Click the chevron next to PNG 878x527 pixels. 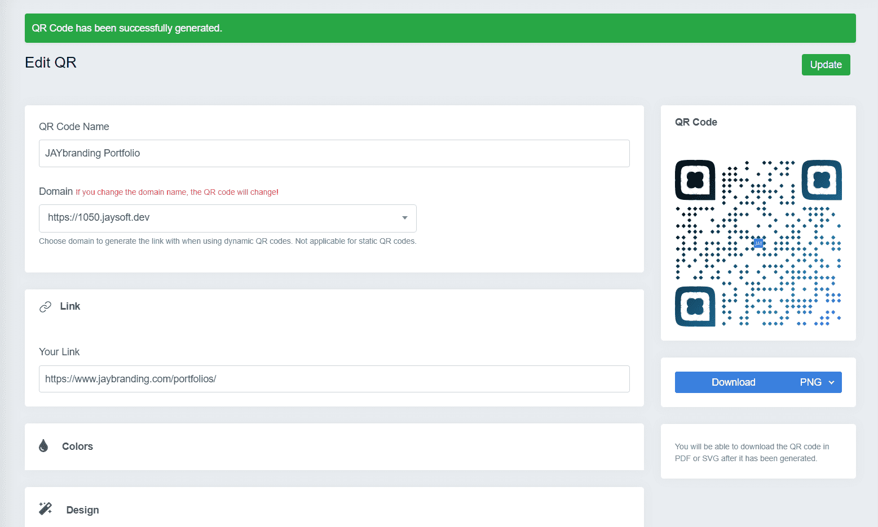831,382
